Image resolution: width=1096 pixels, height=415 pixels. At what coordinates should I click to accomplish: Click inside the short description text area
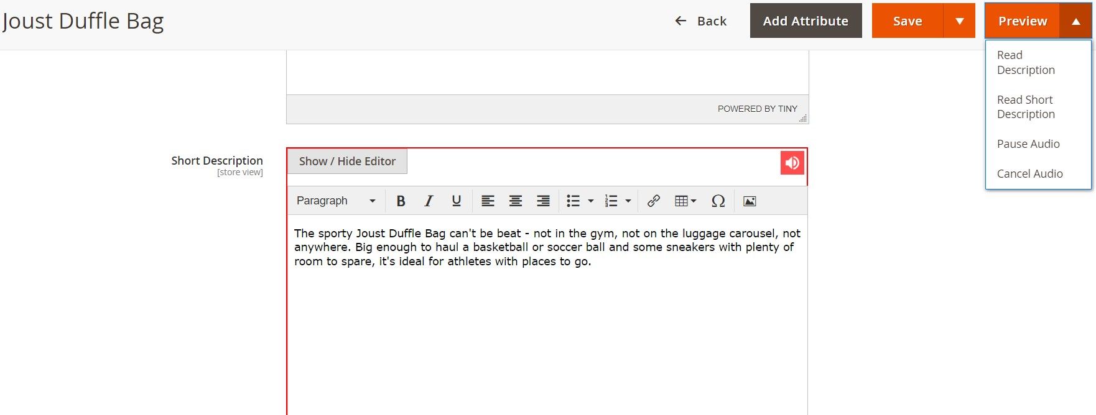547,329
